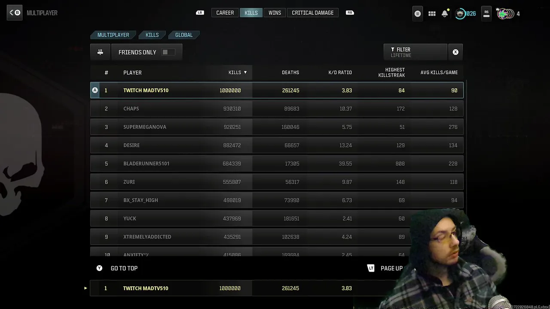Toggle the Friends Only switch
550x309 pixels.
pyautogui.click(x=168, y=52)
